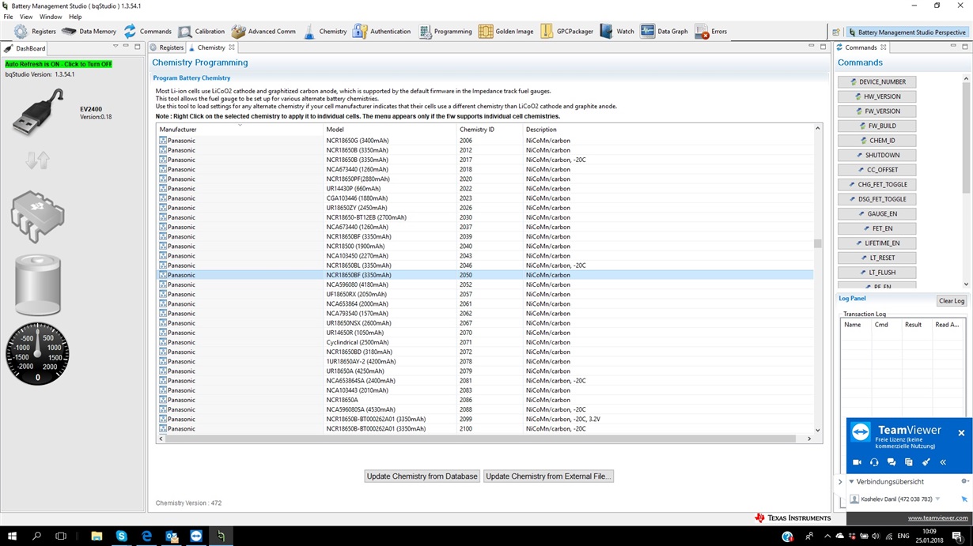Image resolution: width=973 pixels, height=546 pixels.
Task: Open the File menu
Action: coord(8,17)
